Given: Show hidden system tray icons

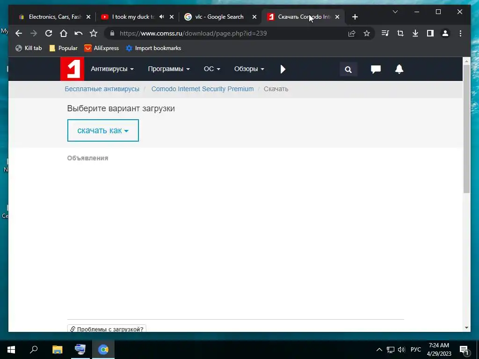Looking at the screenshot, I should [x=379, y=350].
